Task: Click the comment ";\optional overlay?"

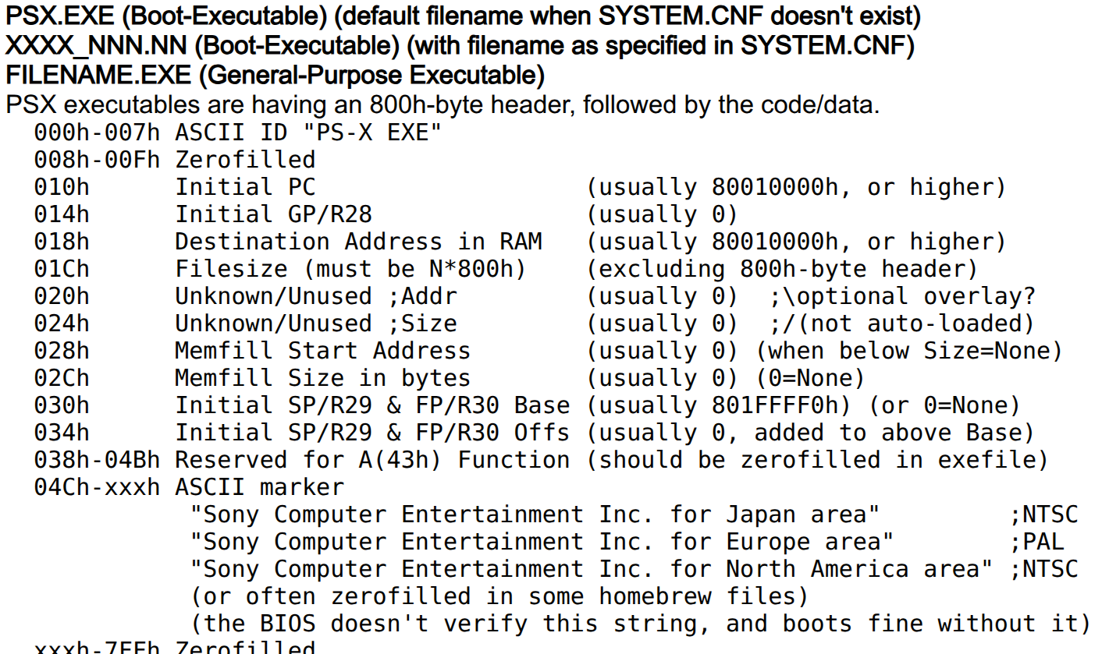Action: 902,296
